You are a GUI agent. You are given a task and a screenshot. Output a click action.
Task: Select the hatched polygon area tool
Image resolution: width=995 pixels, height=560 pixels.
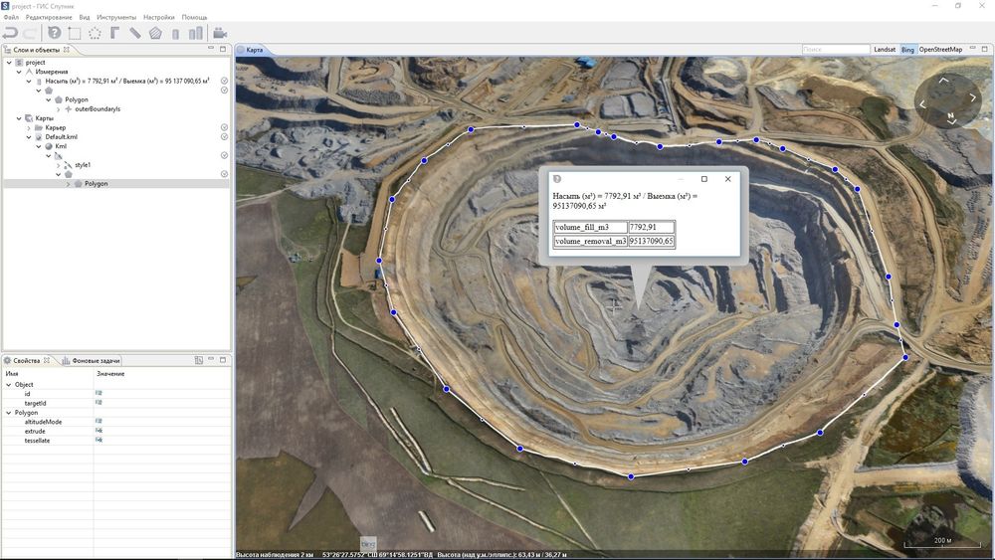pos(155,33)
